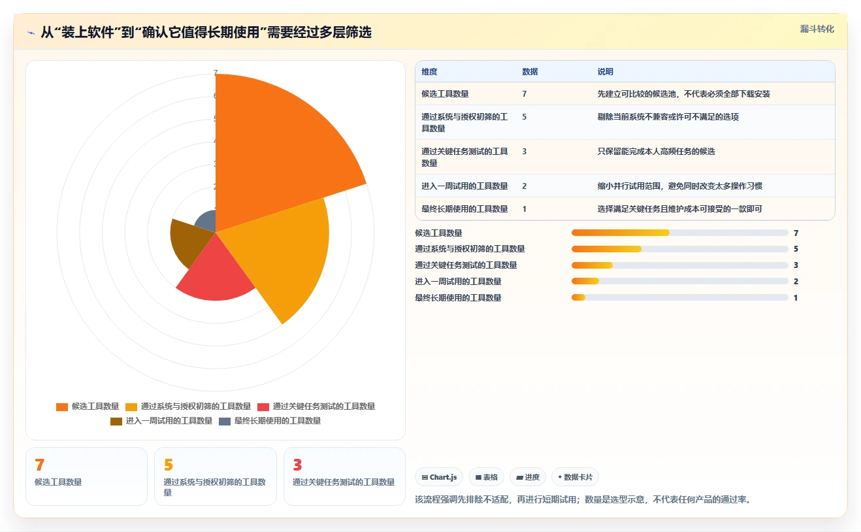The width and height of the screenshot is (861, 532).
Task: Click table value 1 in the 数据 column
Action: point(525,209)
